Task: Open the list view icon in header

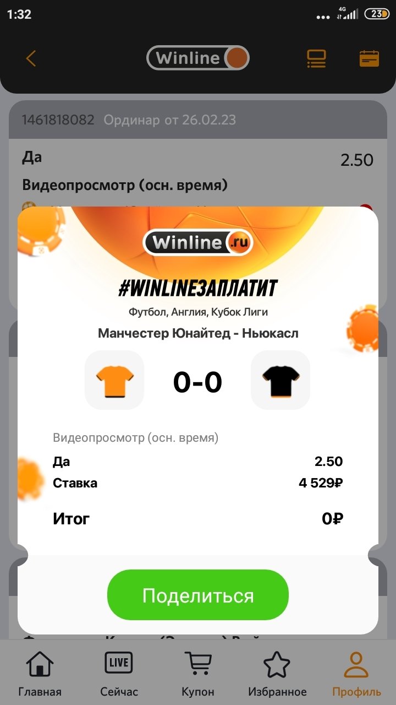Action: 316,59
